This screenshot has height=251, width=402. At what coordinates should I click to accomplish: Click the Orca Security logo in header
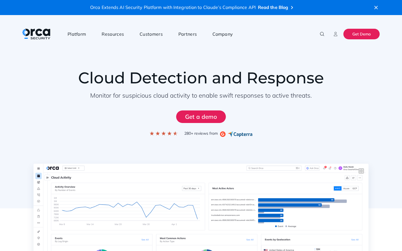pos(36,34)
